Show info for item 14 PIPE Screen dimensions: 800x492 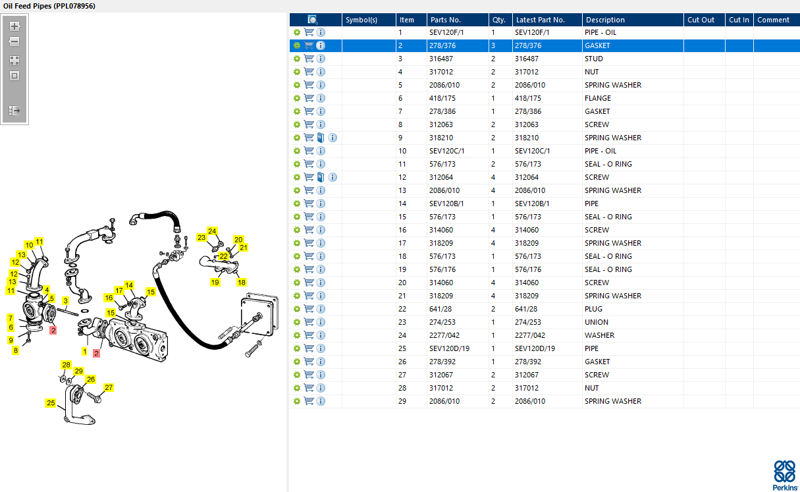tap(321, 204)
